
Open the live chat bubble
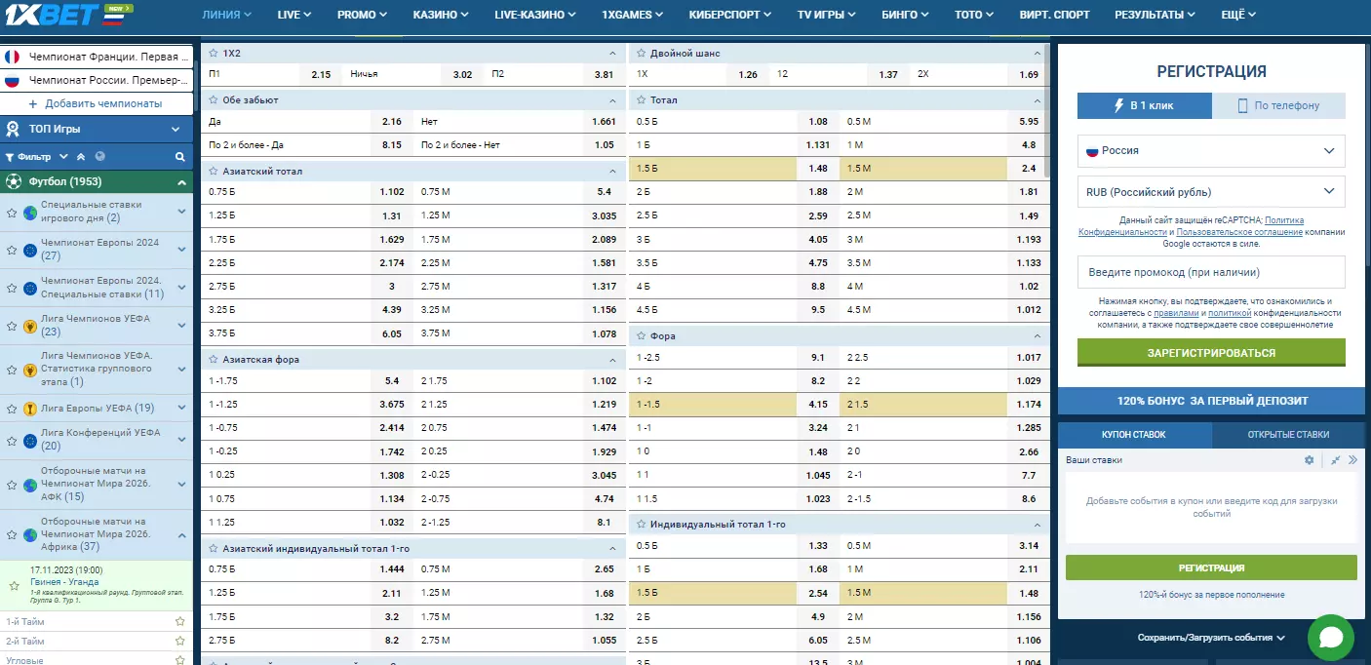point(1331,638)
